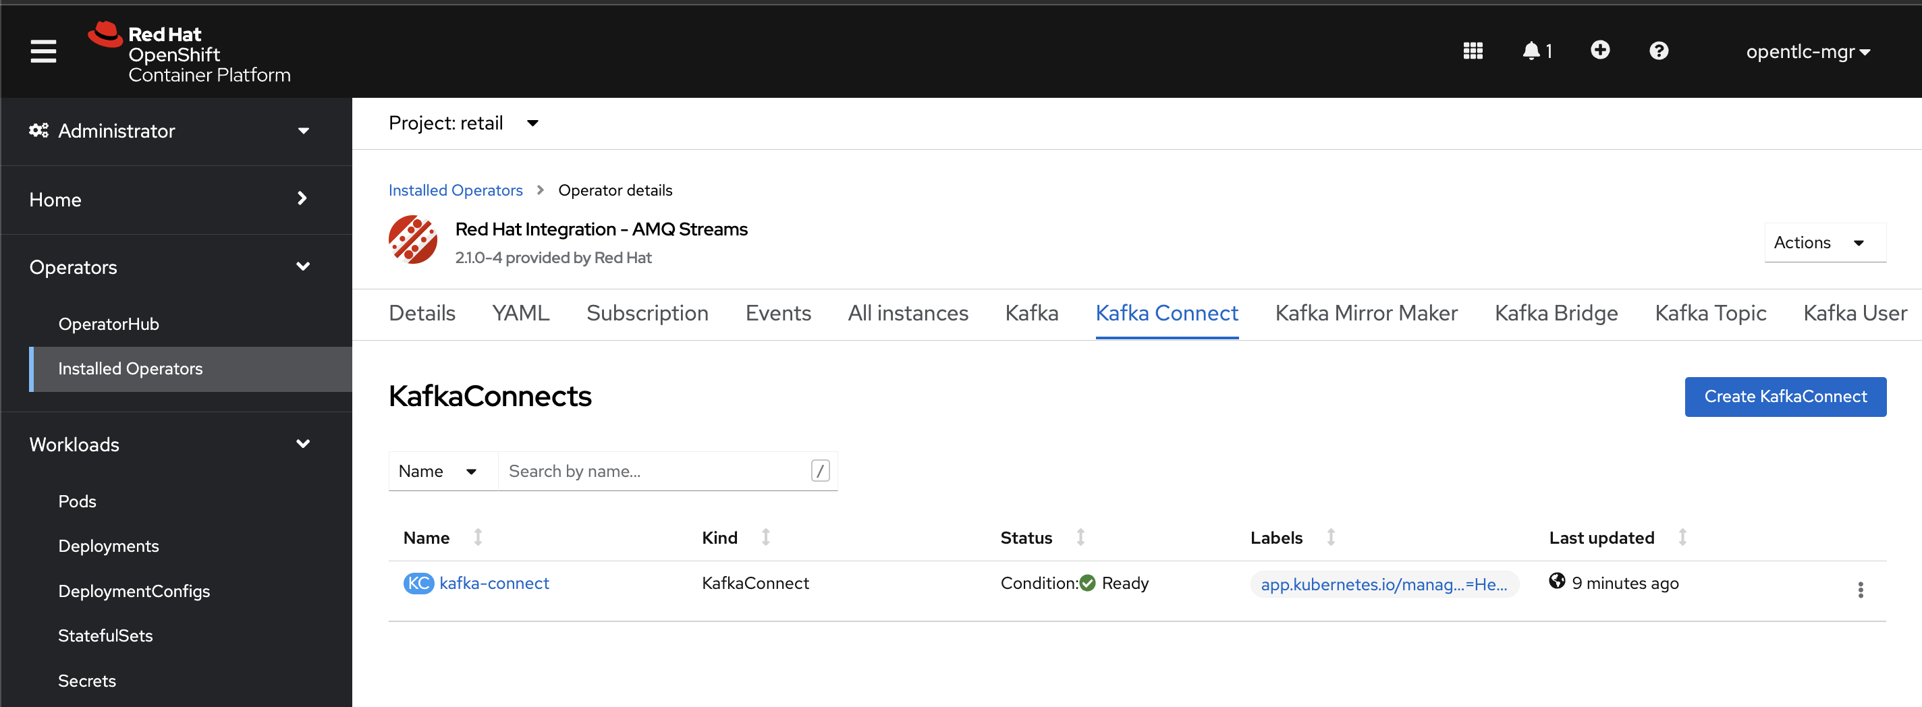Go to OperatorHub in sidebar
The image size is (1922, 707).
108,324
